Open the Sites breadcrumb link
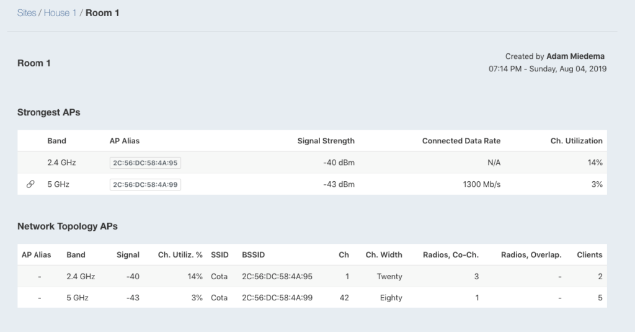 click(27, 13)
